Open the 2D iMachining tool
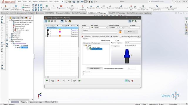This screenshot has height=105, width=188. pos(83,8)
